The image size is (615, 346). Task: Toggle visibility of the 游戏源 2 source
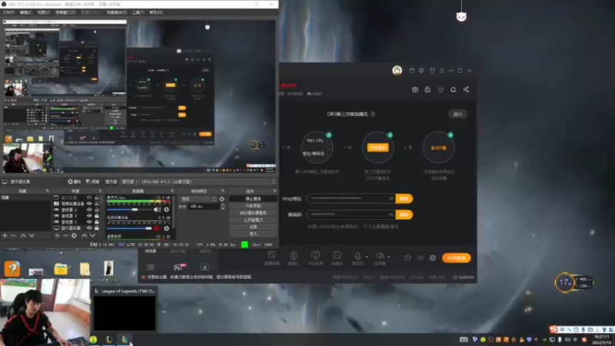[x=89, y=221]
